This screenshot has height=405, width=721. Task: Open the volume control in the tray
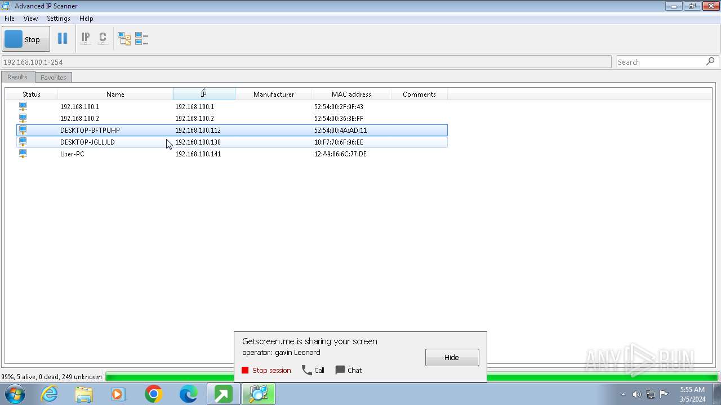point(637,394)
